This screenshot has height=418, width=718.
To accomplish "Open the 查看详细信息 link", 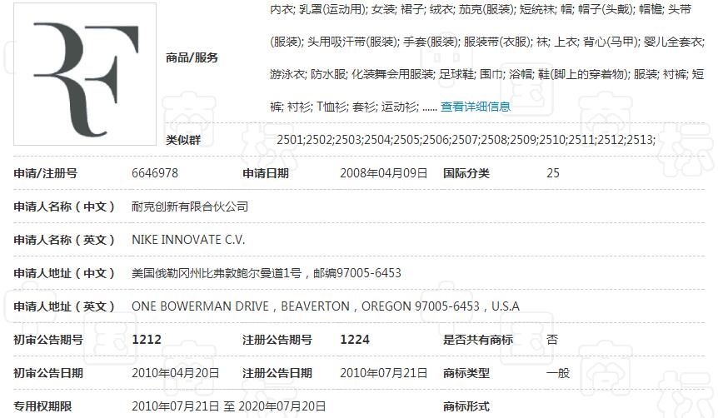I will 475,107.
